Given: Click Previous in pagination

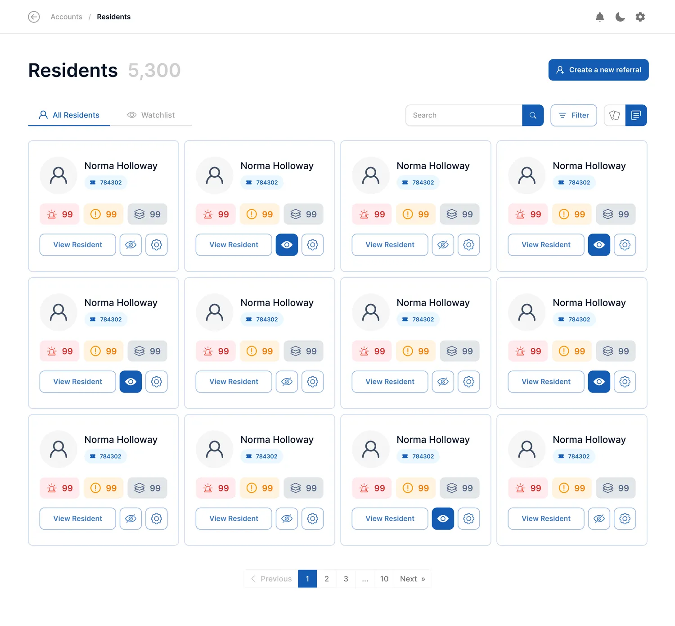Looking at the screenshot, I should (x=271, y=579).
